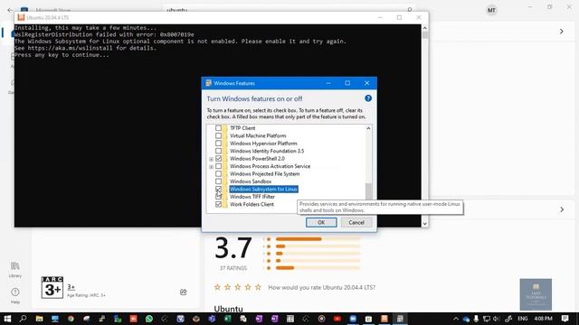Viewport: 579px width, 325px height.
Task: Select the Windows Subsystem for Linux label
Action: pyautogui.click(x=263, y=189)
